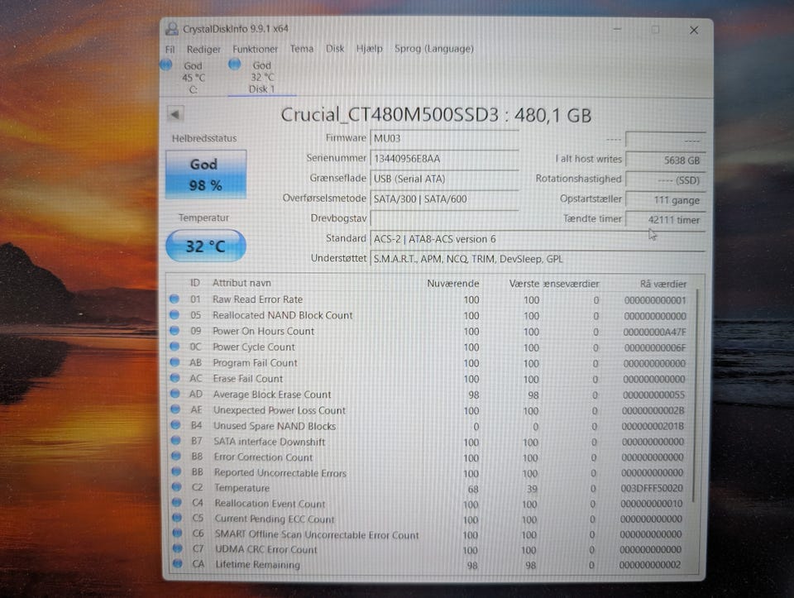Click the God 98 % health status button
The width and height of the screenshot is (794, 598).
click(206, 175)
